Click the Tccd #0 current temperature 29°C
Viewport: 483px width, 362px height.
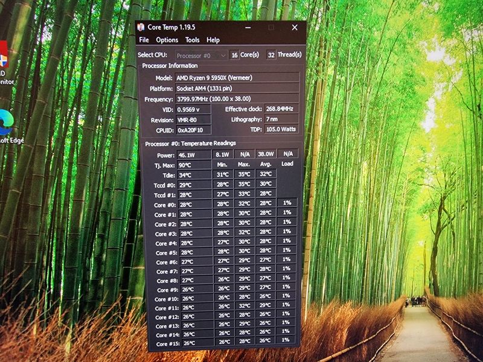195,185
